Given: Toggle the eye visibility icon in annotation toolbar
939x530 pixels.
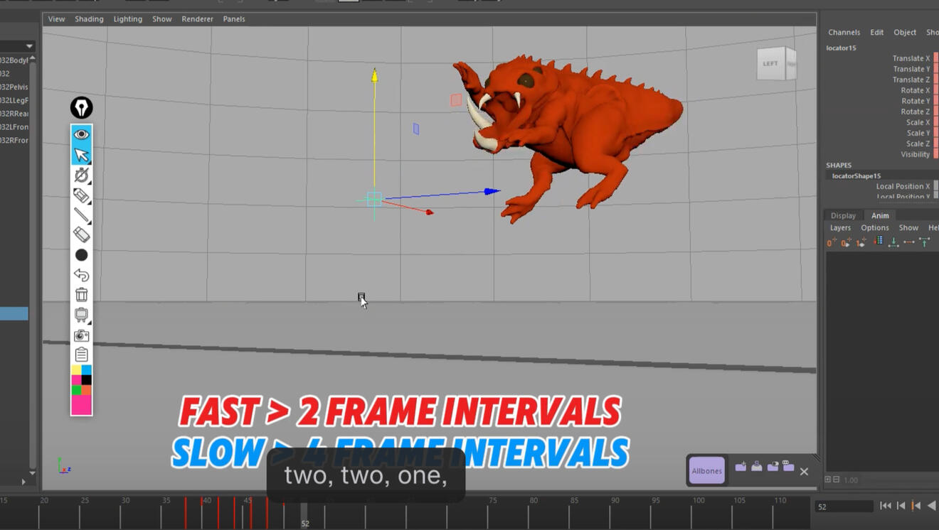Looking at the screenshot, I should point(81,134).
